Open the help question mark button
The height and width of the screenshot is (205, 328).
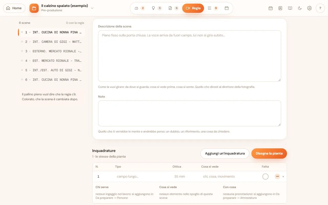tap(320, 8)
